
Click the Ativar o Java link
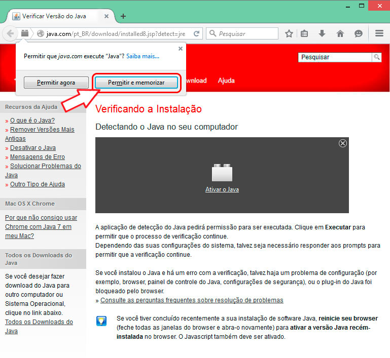pos(222,189)
